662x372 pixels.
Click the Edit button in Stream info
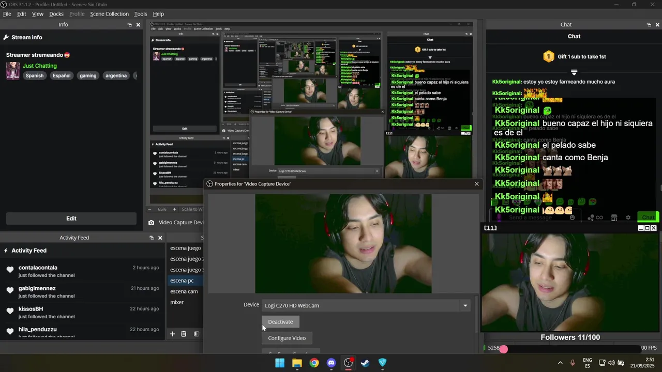[71, 219]
